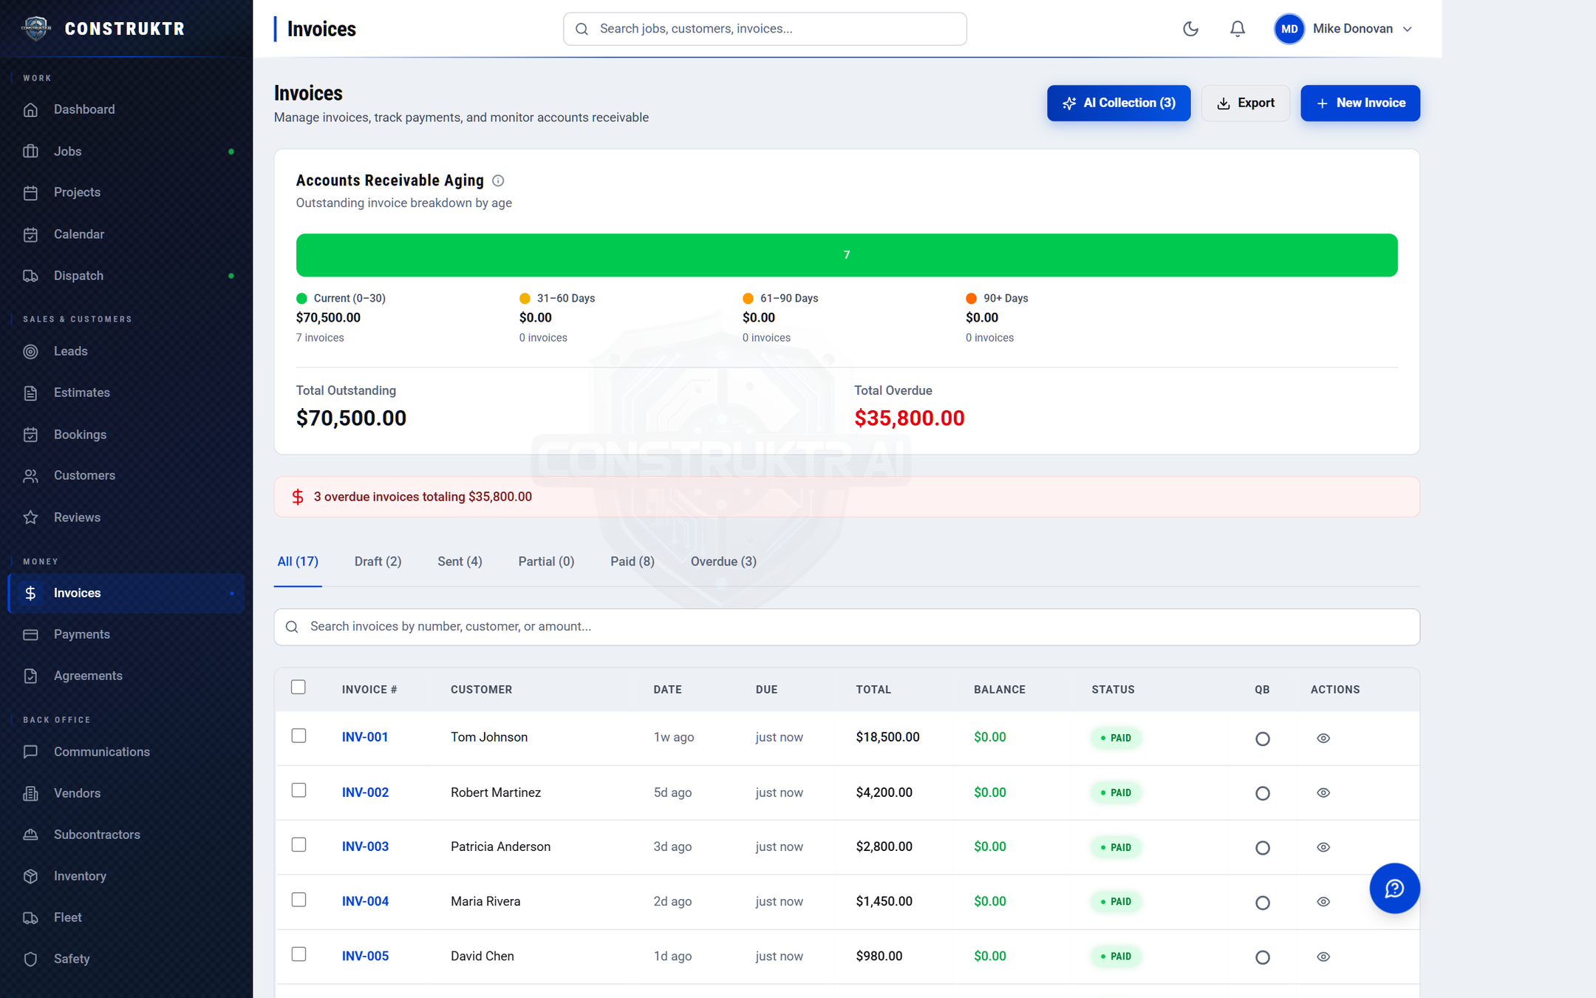This screenshot has height=998, width=1596.
Task: Click the Accounts Receivable Aging info icon
Action: pos(498,180)
